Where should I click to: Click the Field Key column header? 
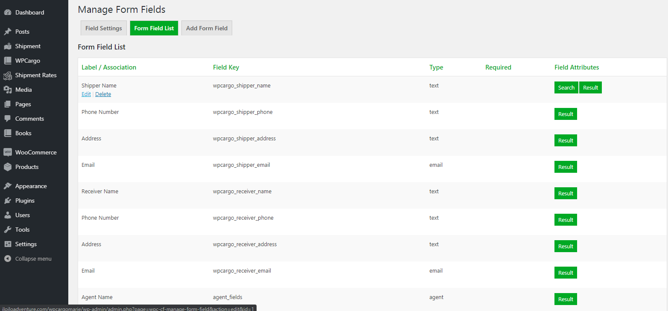(226, 67)
